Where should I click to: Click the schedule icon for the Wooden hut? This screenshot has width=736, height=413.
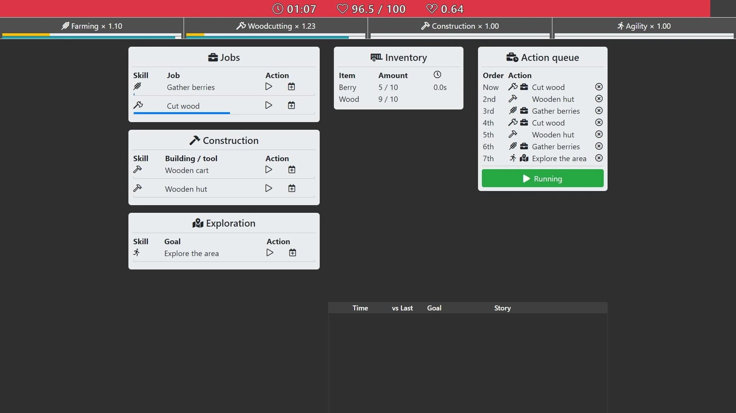click(292, 188)
